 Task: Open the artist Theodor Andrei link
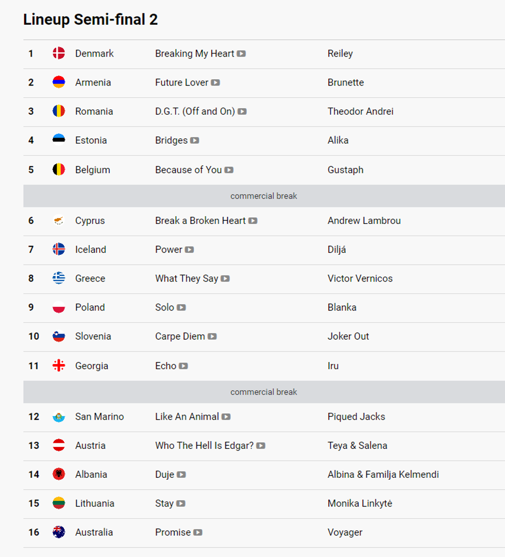360,111
